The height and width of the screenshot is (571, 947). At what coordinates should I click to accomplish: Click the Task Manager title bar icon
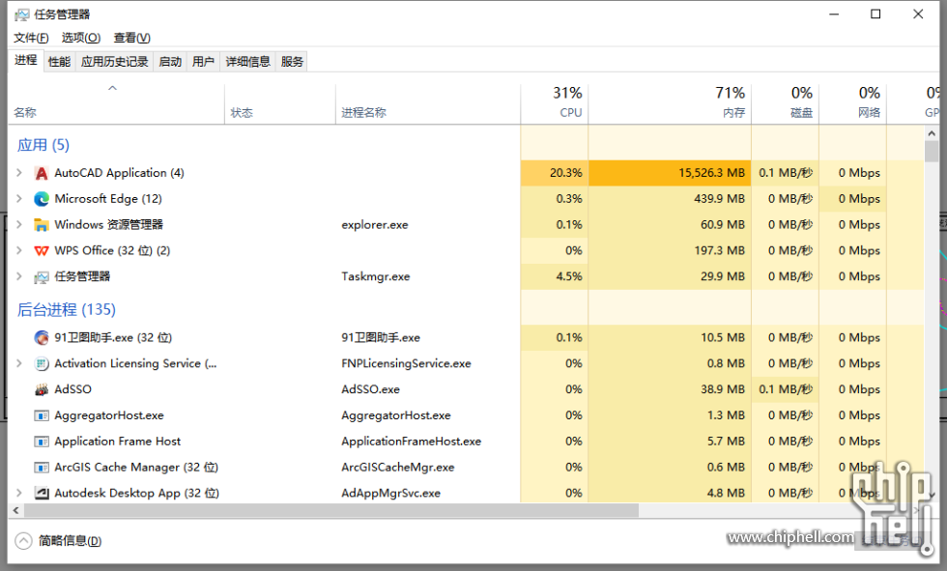pos(21,14)
